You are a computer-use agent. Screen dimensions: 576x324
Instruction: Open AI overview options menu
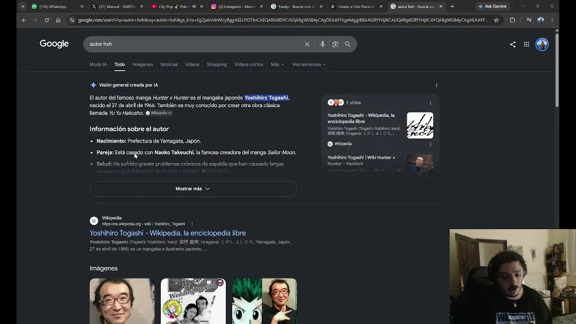[436, 85]
